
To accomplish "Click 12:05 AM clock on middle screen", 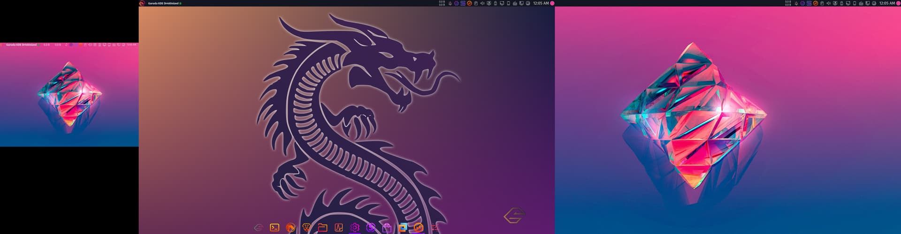I will (541, 3).
